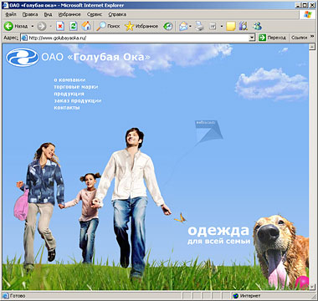318x301 pixels.
Task: Open the Mail button dropdown arrow
Action: click(x=190, y=27)
